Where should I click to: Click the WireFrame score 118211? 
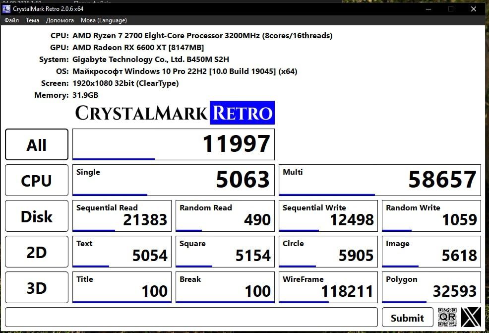328,287
